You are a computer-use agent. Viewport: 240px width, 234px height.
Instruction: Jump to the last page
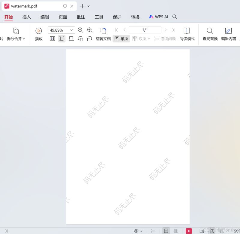(174, 30)
